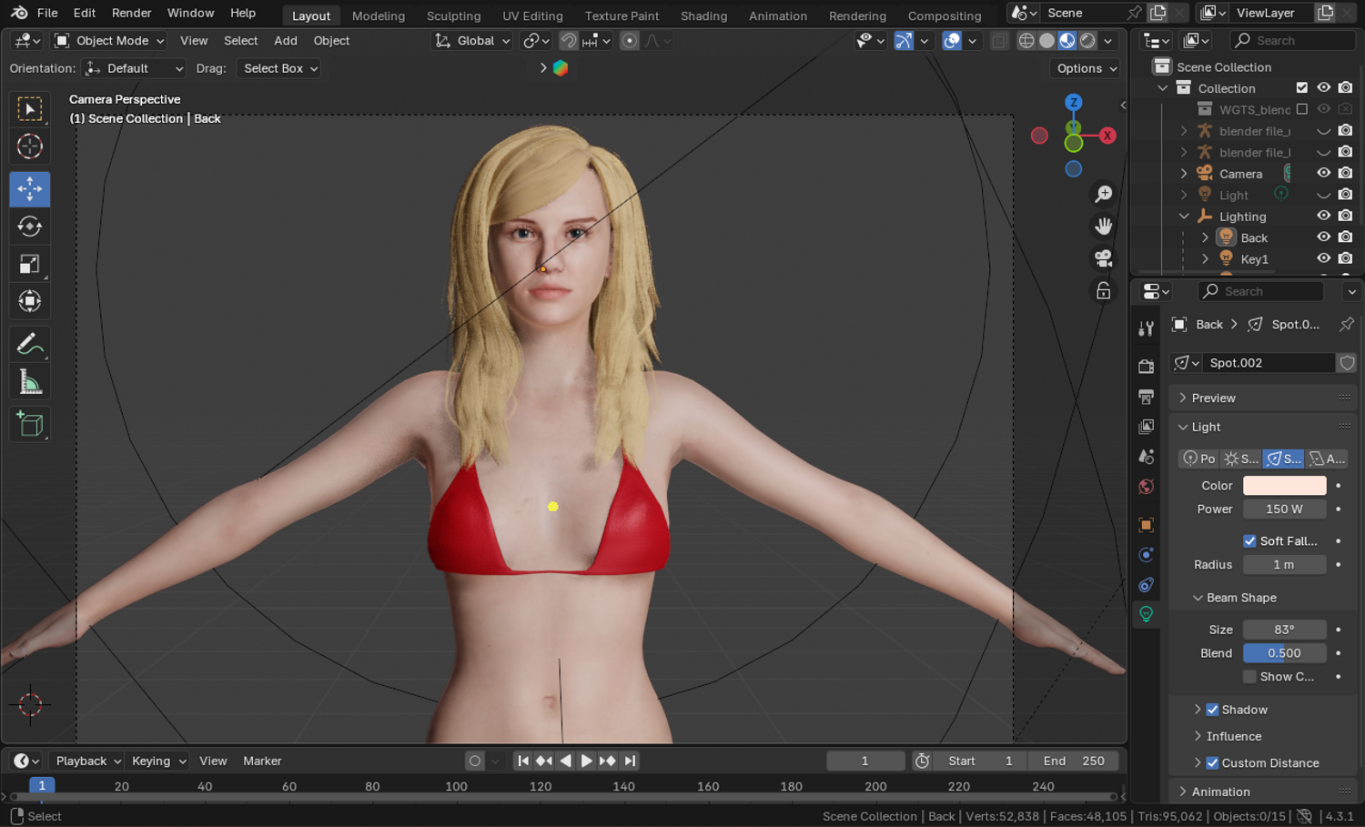
Task: Click the lock camera to view icon
Action: [1103, 290]
